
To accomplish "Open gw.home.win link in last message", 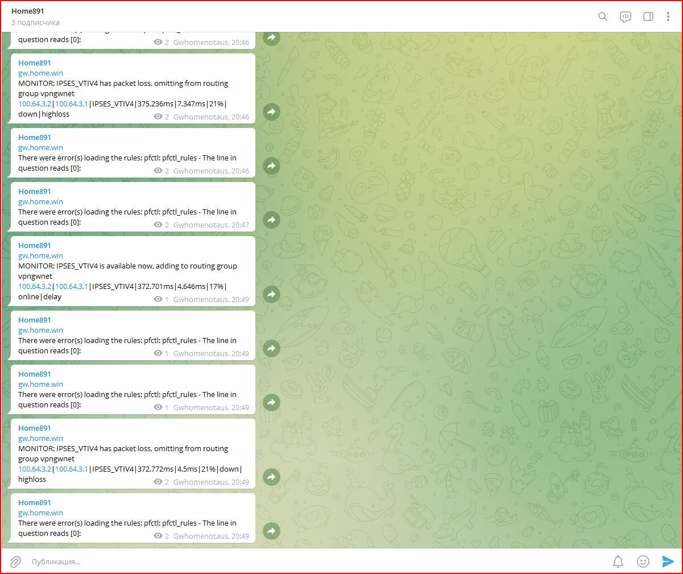I will (x=40, y=513).
